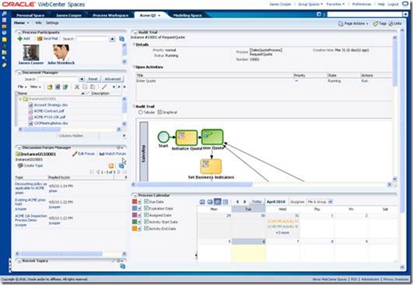The image size is (413, 285).
Task: Click the Today button in Process Calendar
Action: pos(256,201)
